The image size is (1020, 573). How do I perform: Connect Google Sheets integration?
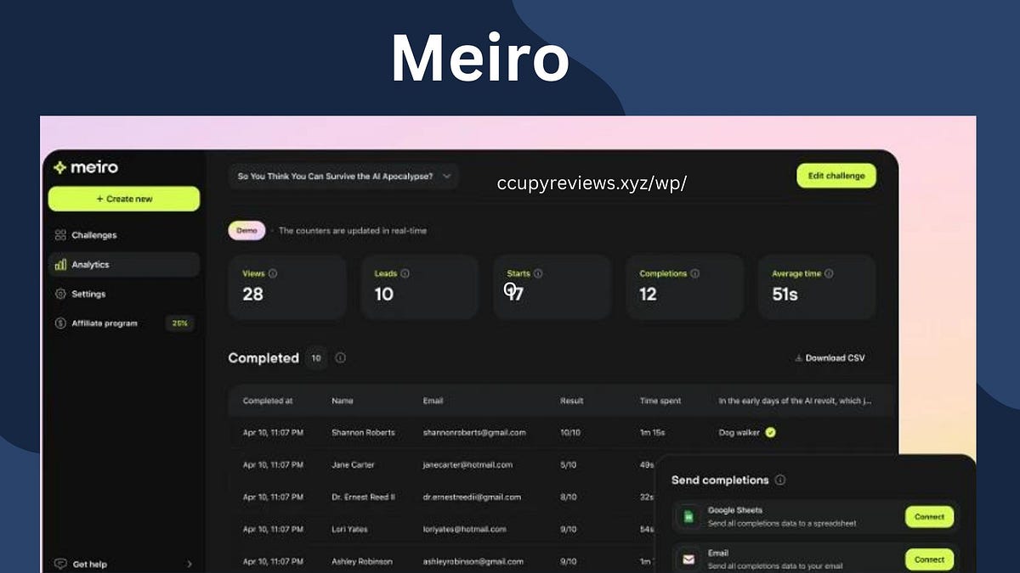click(x=929, y=517)
